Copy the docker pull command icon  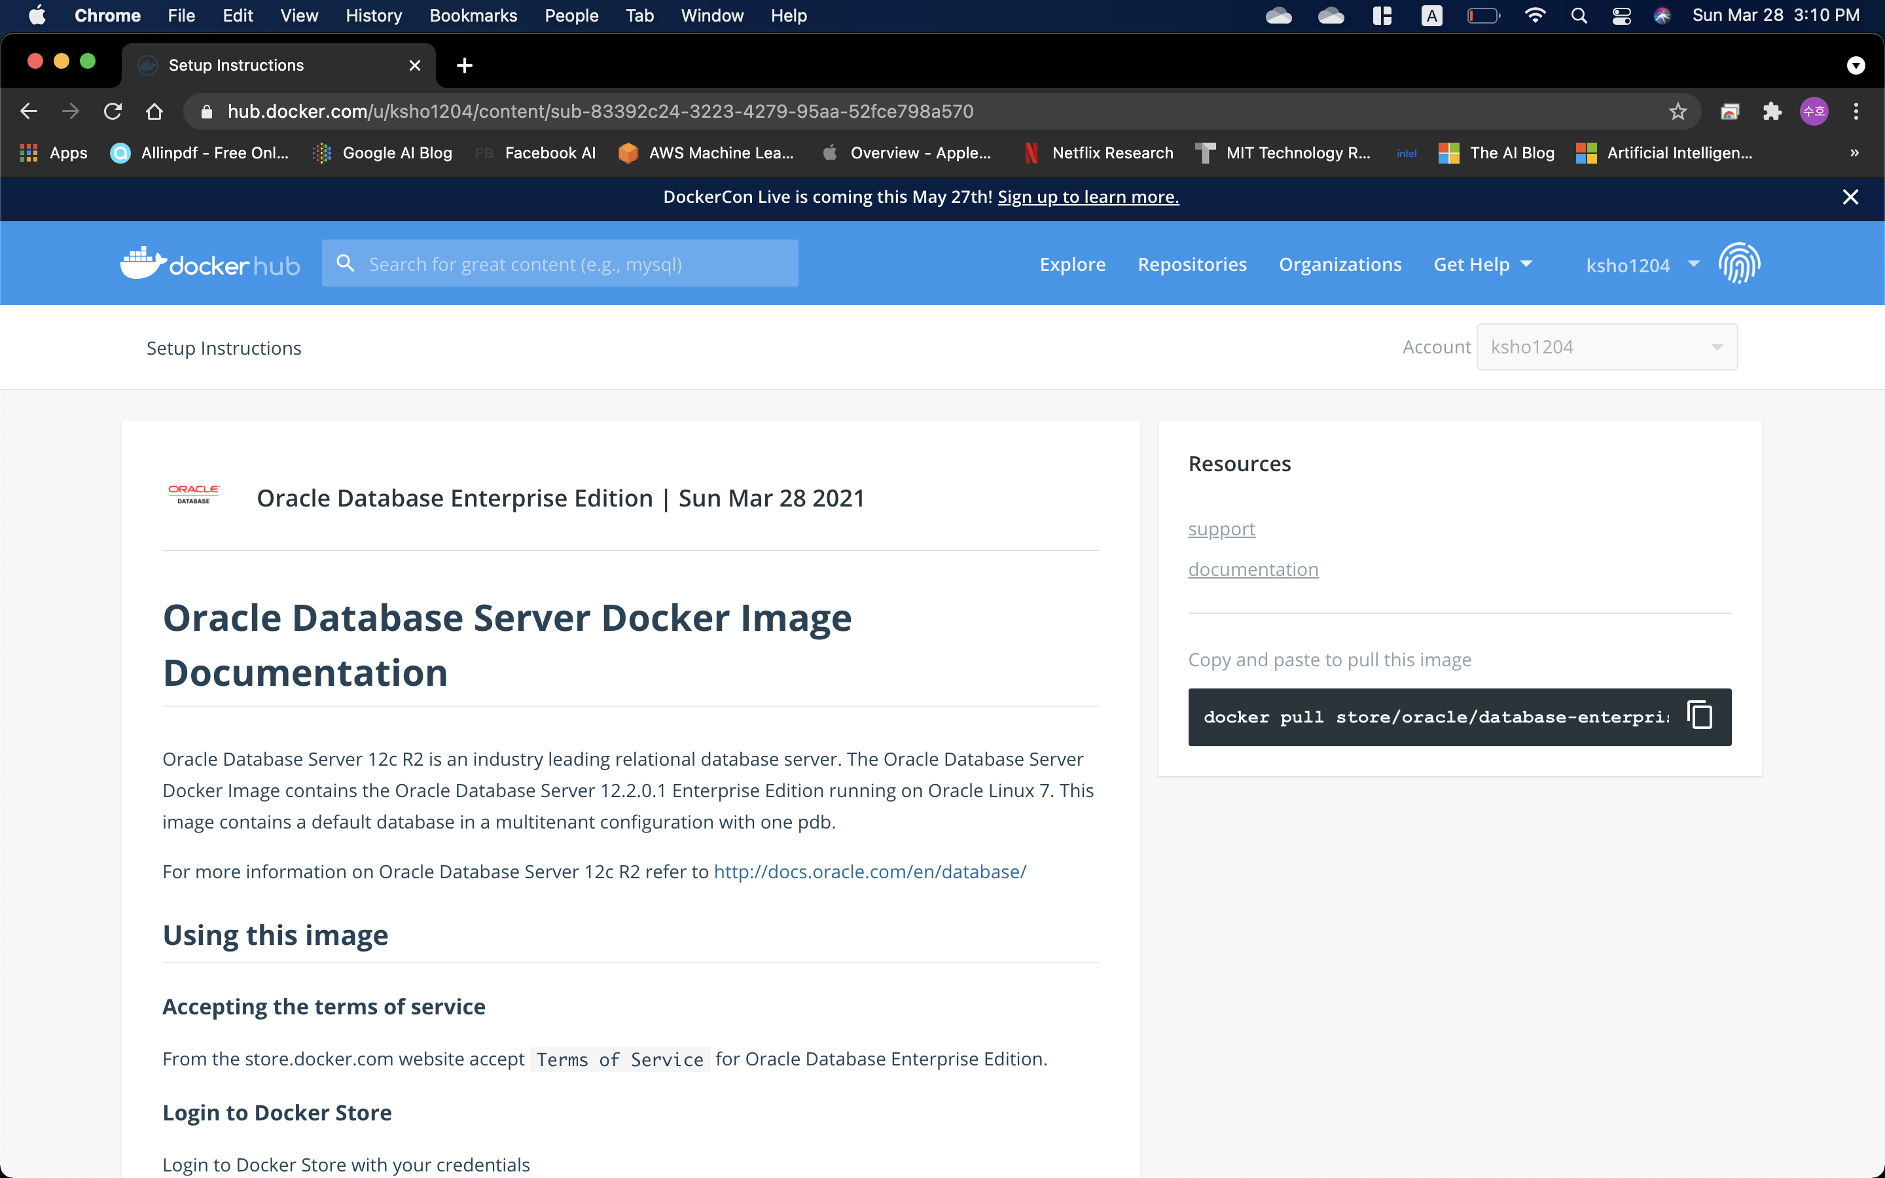[1699, 716]
